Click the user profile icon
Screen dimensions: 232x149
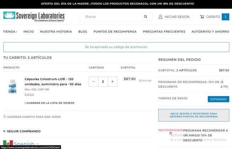[160, 17]
